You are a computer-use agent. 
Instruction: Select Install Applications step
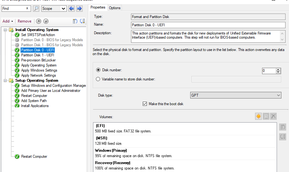35,106
